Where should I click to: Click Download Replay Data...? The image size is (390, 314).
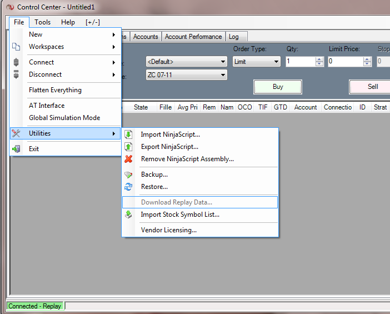[200, 202]
